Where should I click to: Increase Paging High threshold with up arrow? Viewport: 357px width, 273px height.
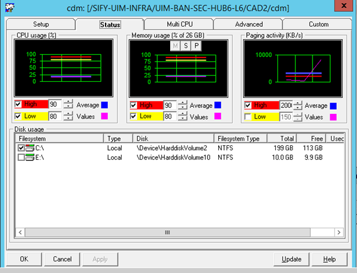coord(298,103)
